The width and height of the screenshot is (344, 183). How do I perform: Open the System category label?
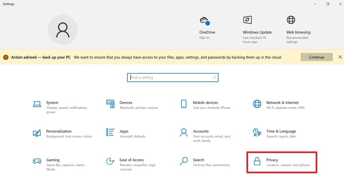(x=52, y=102)
